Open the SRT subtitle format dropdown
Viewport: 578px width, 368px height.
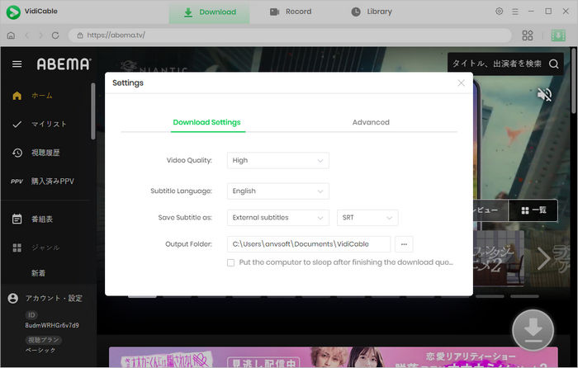coord(367,218)
